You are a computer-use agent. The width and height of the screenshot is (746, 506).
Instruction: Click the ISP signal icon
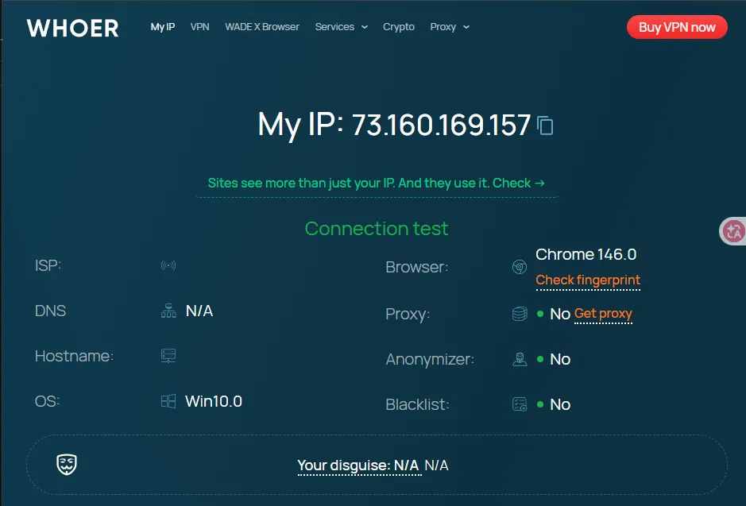point(168,266)
